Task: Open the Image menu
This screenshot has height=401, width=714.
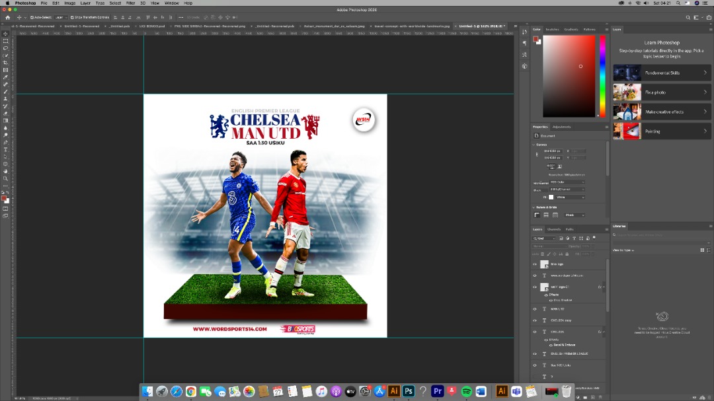Action: 69,3
